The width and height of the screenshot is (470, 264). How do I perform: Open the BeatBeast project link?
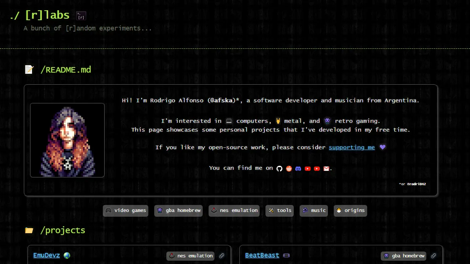pyautogui.click(x=262, y=256)
